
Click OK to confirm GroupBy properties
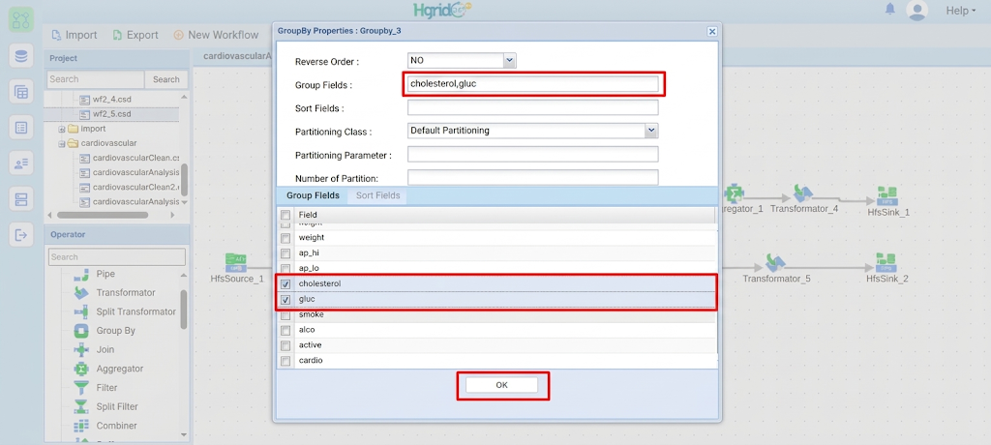coord(502,385)
